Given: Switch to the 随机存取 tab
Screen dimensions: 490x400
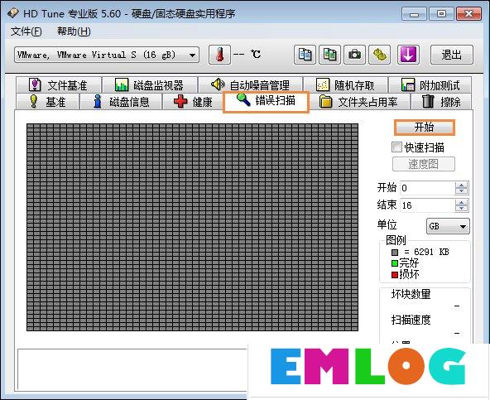Looking at the screenshot, I should tap(345, 85).
